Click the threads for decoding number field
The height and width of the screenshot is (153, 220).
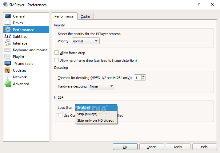coord(138,77)
